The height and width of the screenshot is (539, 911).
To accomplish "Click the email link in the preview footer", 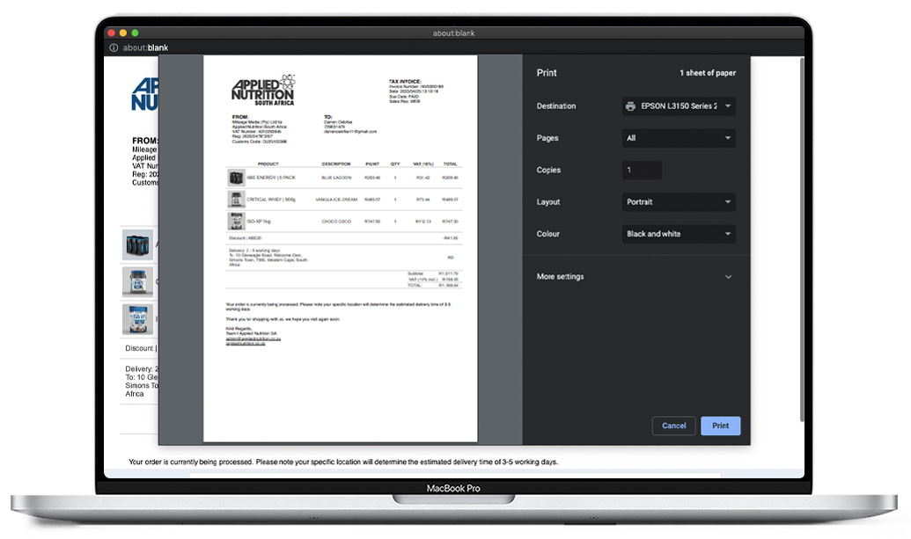I will 253,339.
